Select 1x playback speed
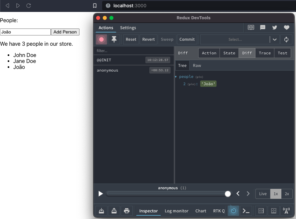 (x=276, y=194)
